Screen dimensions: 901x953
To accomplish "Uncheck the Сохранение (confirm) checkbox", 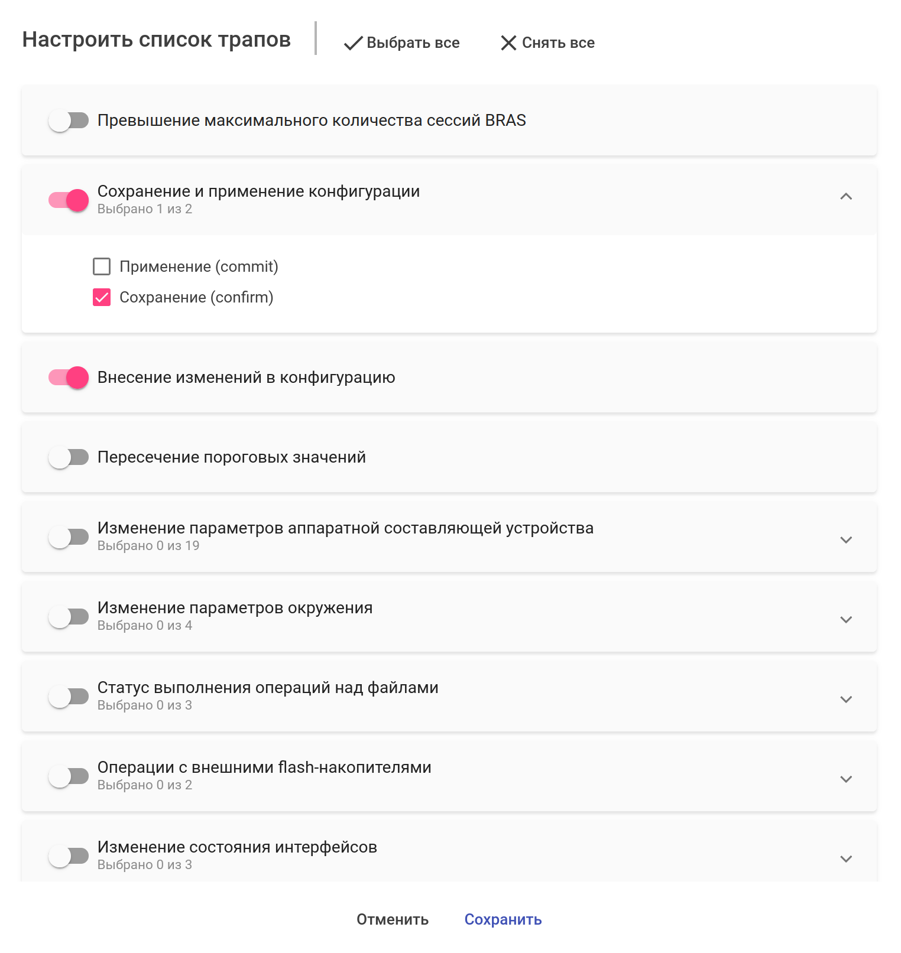I will point(102,297).
